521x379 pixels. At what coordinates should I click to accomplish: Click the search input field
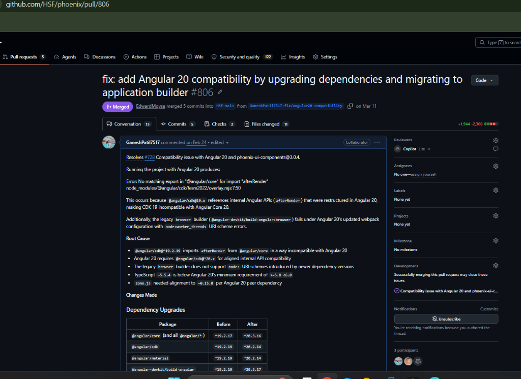499,43
